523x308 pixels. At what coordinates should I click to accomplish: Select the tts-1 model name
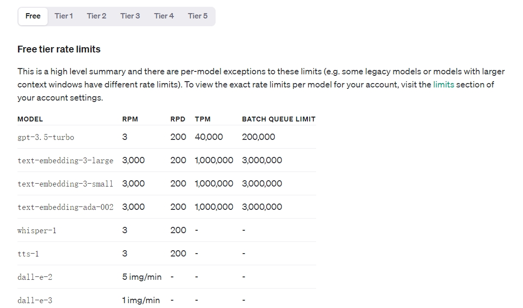(28, 254)
